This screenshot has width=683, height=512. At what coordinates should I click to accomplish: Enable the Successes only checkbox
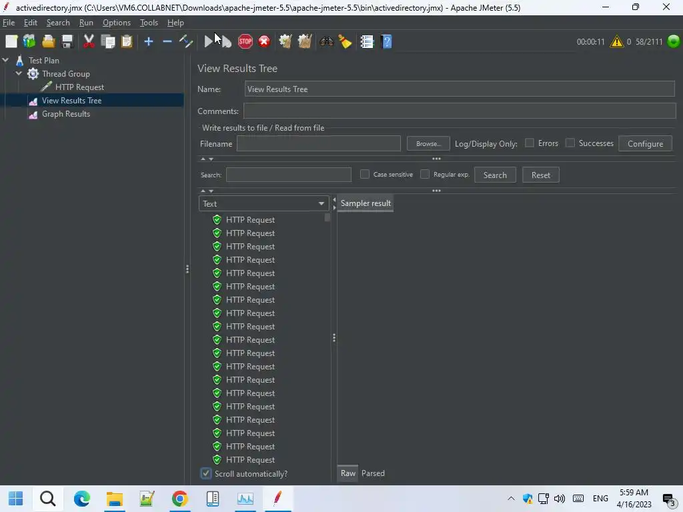tap(570, 143)
